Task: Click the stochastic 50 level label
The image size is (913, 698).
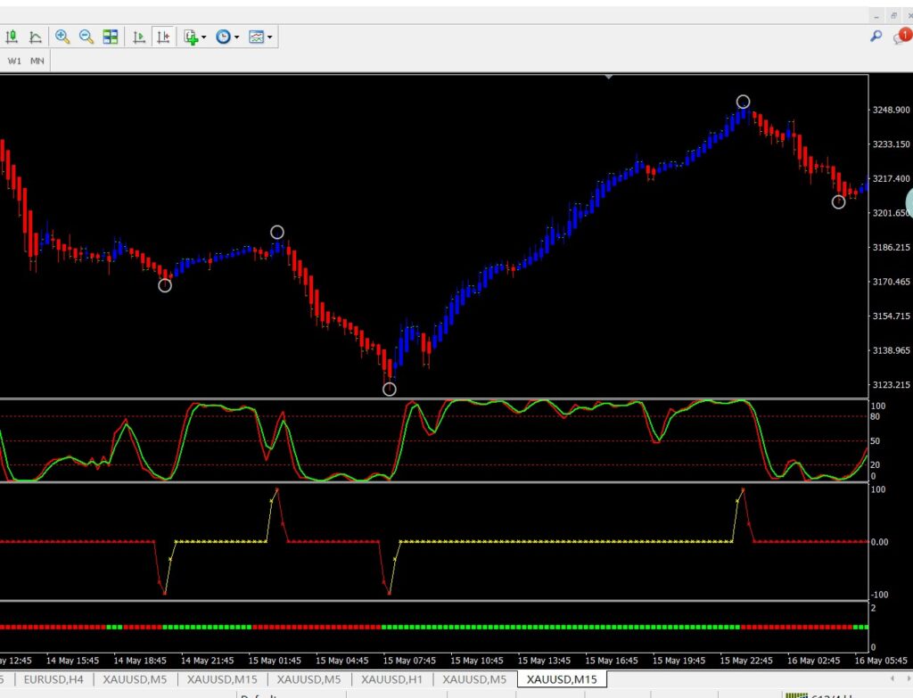Action: pos(876,441)
